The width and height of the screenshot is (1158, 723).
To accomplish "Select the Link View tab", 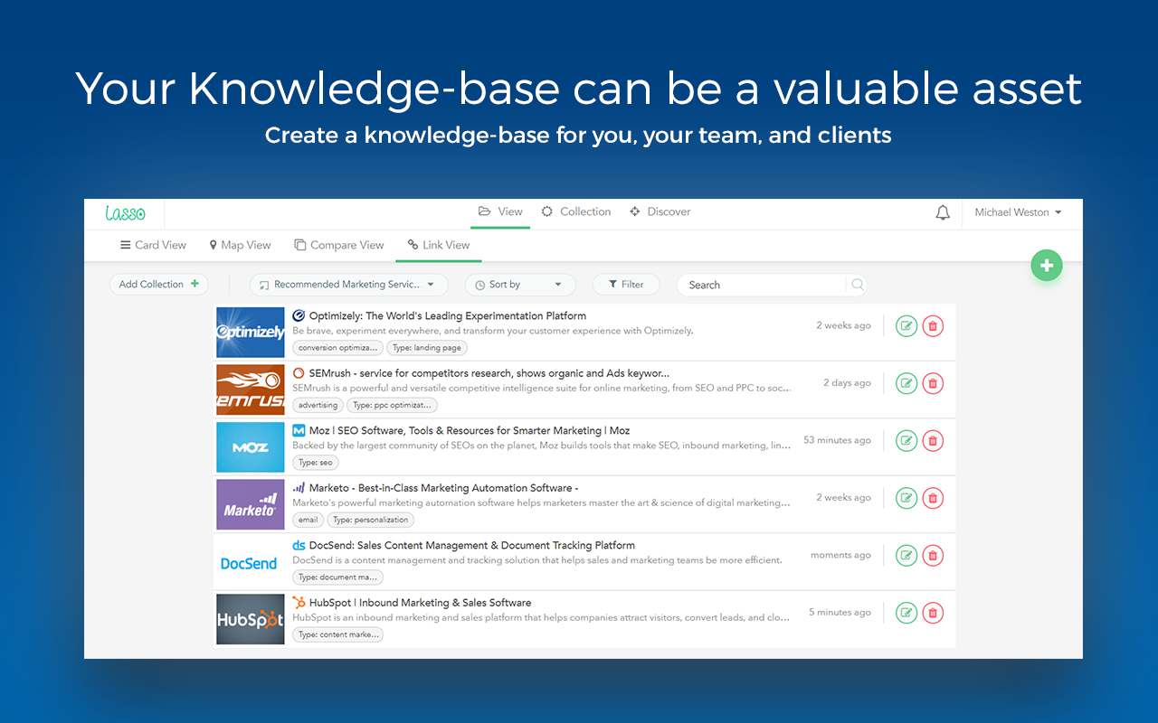I will tap(439, 245).
